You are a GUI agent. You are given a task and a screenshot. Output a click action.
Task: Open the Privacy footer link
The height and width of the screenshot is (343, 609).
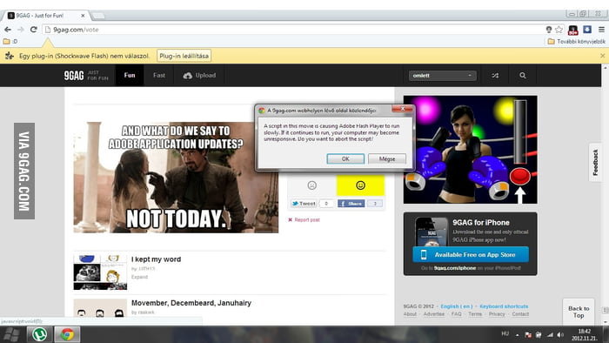(497, 314)
